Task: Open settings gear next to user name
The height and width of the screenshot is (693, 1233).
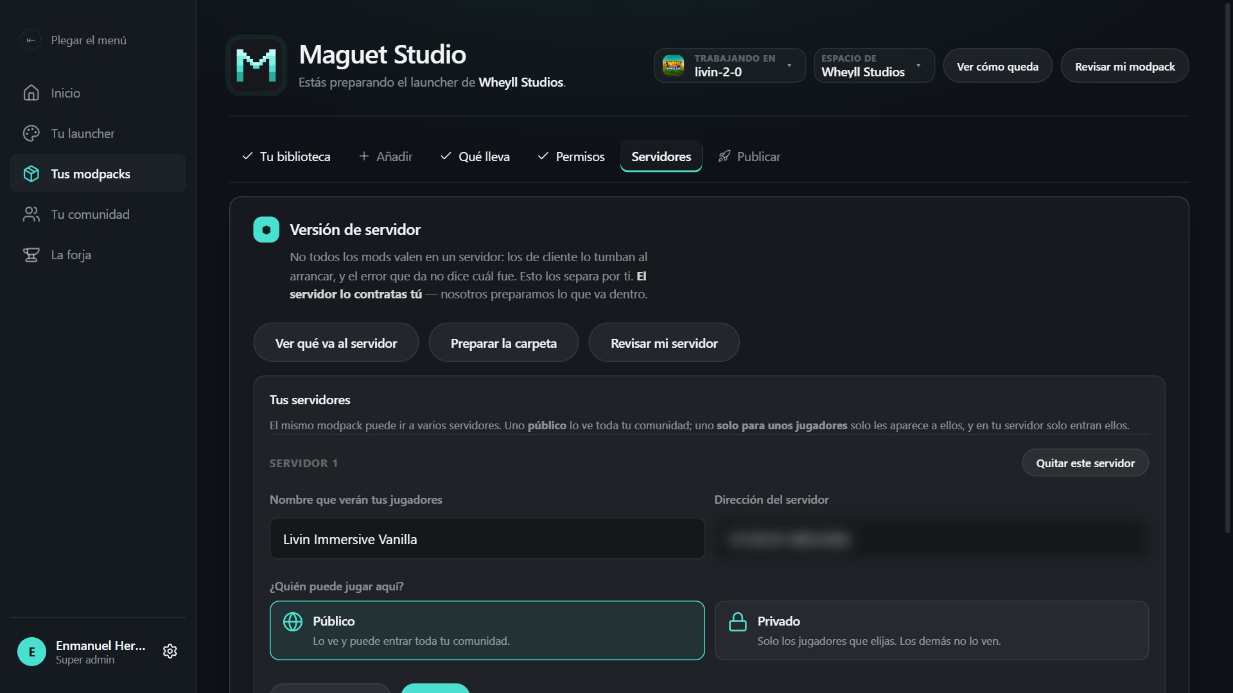Action: (170, 651)
